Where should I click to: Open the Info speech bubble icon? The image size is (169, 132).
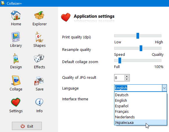(39, 102)
